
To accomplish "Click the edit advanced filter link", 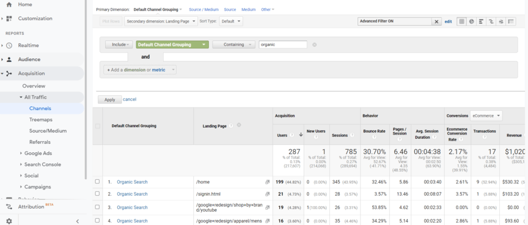I will (x=448, y=21).
